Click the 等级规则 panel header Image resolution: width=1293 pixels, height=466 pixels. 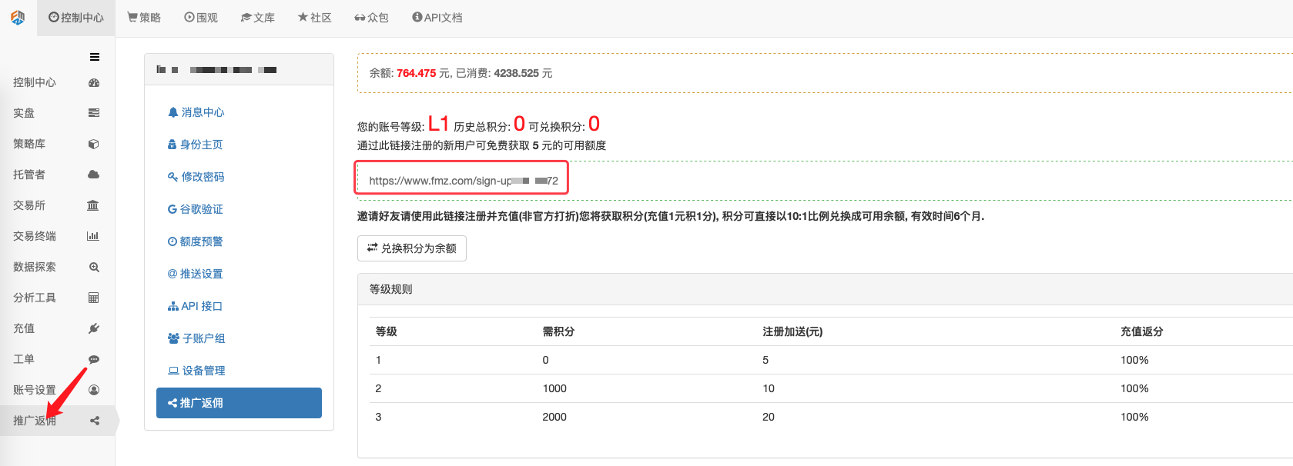[x=825, y=289]
